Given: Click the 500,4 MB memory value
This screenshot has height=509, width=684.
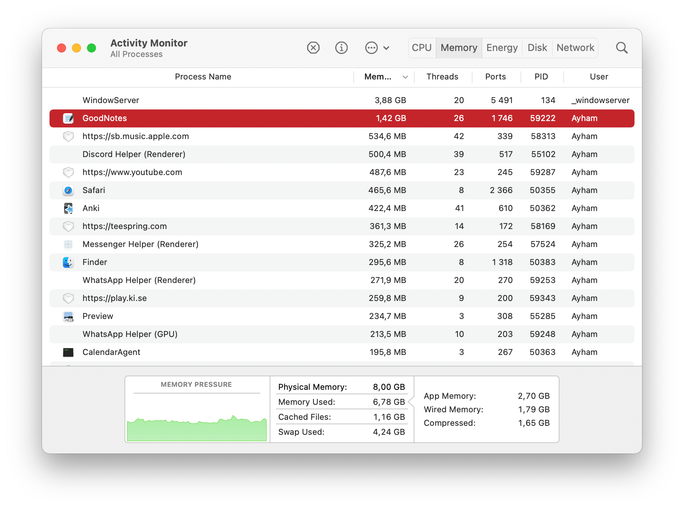Looking at the screenshot, I should pos(387,154).
